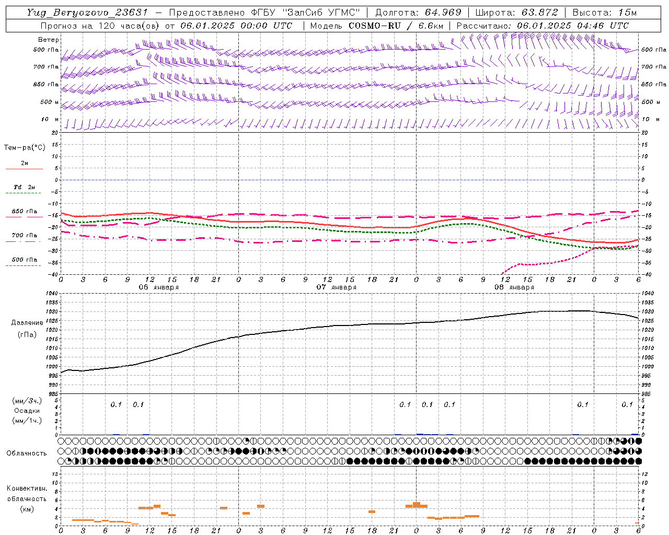Click the 700 гПа temperature legend entry

[x=25, y=236]
